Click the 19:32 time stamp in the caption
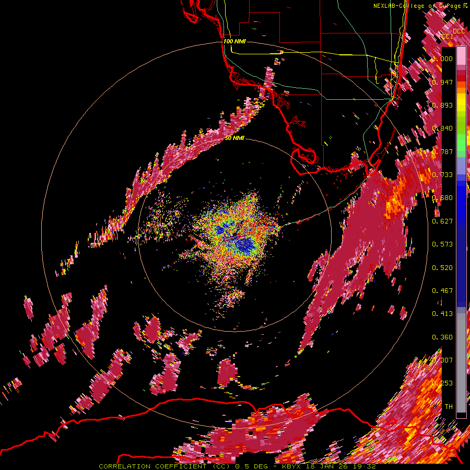The image size is (470, 470). point(363,466)
